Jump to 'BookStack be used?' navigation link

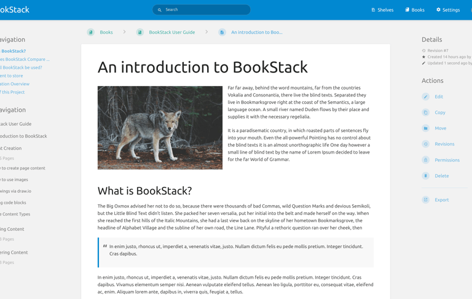pos(21,68)
